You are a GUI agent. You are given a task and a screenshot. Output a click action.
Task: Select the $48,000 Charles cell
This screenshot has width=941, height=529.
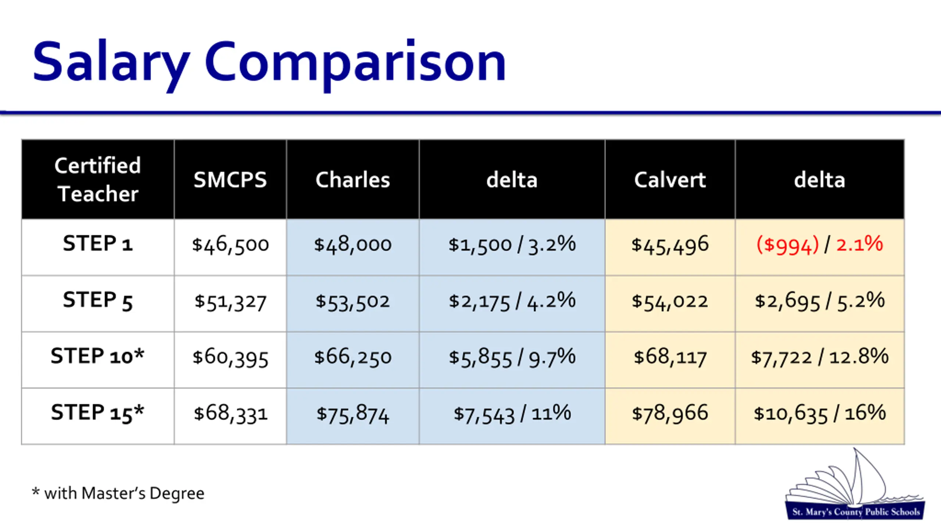click(x=353, y=247)
